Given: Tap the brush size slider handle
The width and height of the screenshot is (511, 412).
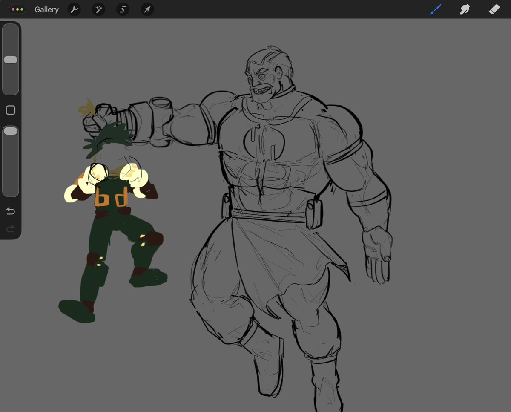Looking at the screenshot, I should tap(10, 60).
